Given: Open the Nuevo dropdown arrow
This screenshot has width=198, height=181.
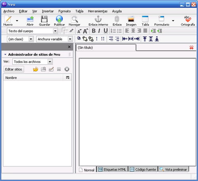Looking at the screenshot, I should (x=17, y=21).
